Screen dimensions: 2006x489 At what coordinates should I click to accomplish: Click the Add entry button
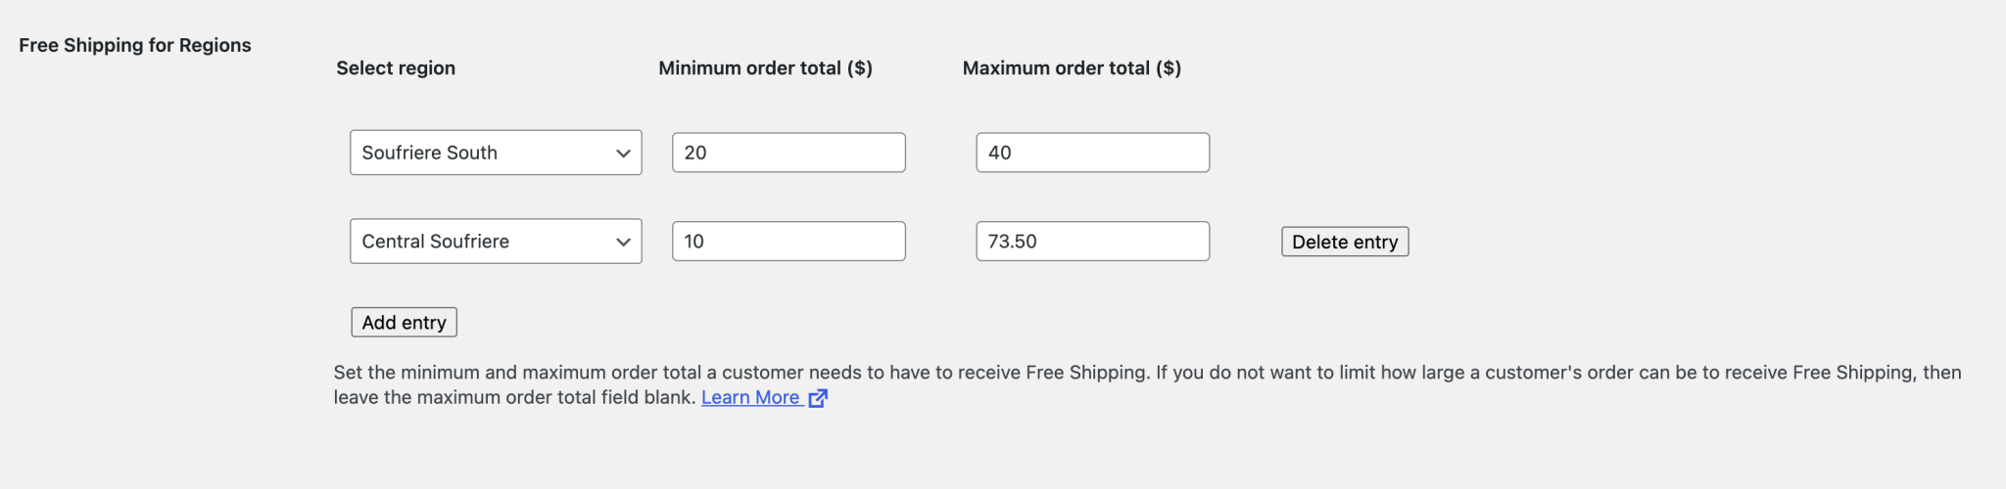404,322
